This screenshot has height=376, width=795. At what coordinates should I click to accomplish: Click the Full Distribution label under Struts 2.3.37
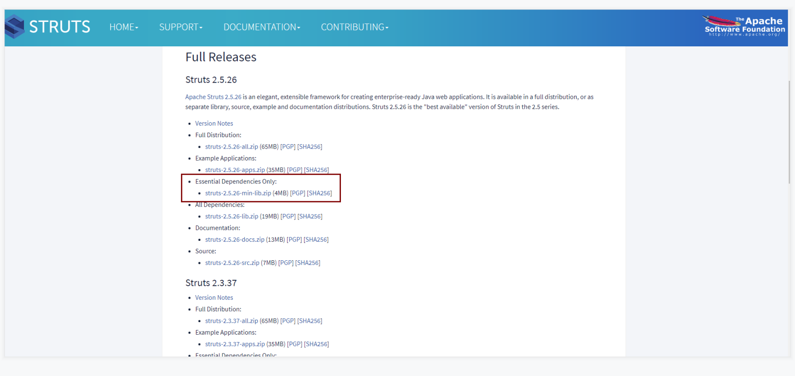pyautogui.click(x=218, y=309)
